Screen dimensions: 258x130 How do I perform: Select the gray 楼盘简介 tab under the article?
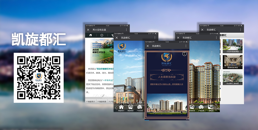click(91, 101)
